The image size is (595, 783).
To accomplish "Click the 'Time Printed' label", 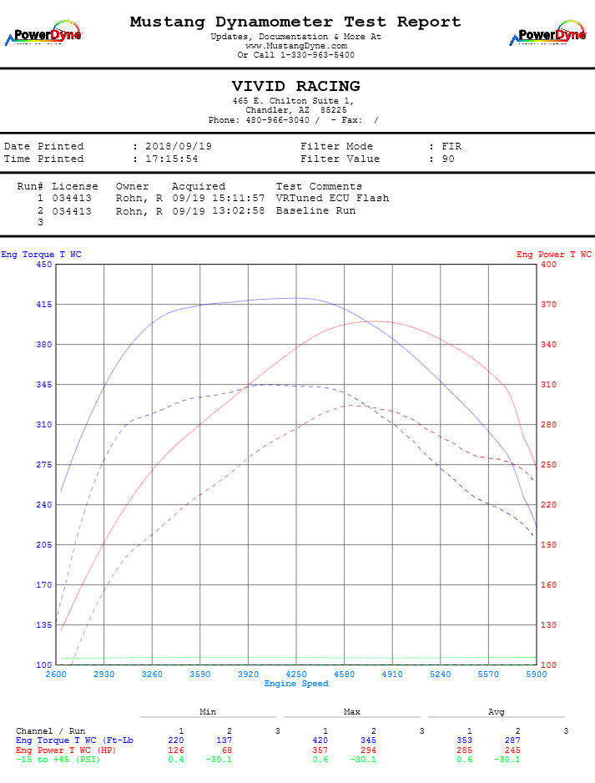I will [44, 159].
